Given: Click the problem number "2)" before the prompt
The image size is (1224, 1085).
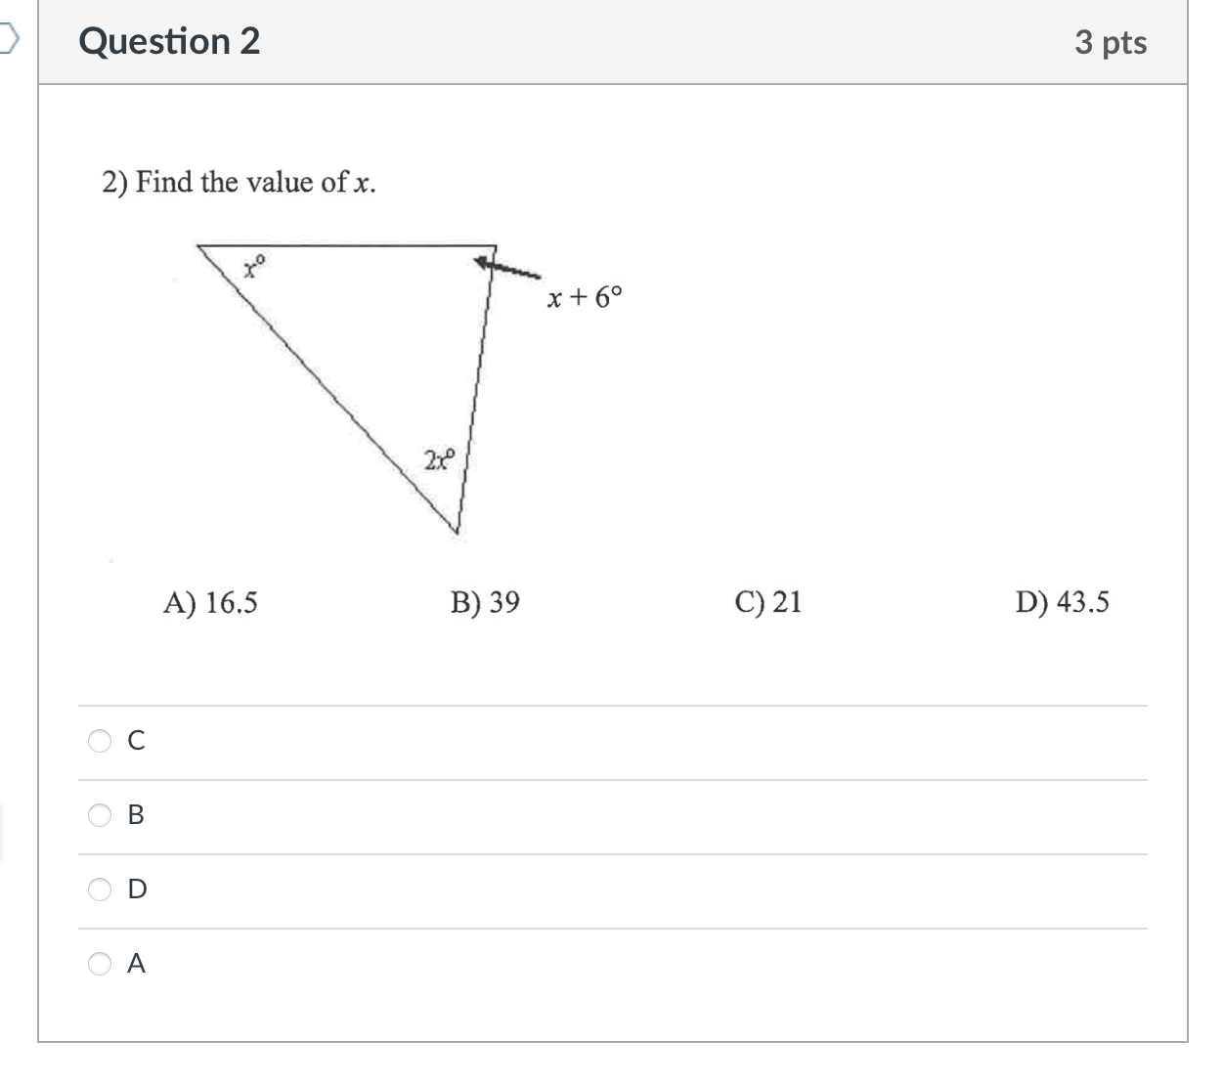Looking at the screenshot, I should coord(115,183).
